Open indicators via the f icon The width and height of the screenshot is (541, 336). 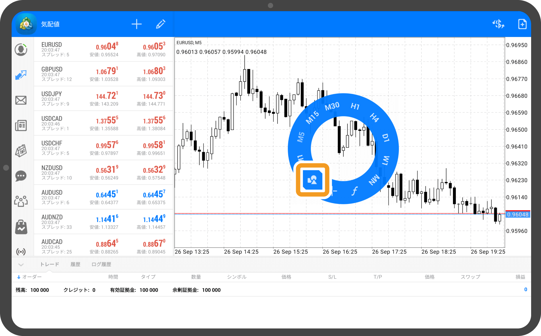pos(354,191)
